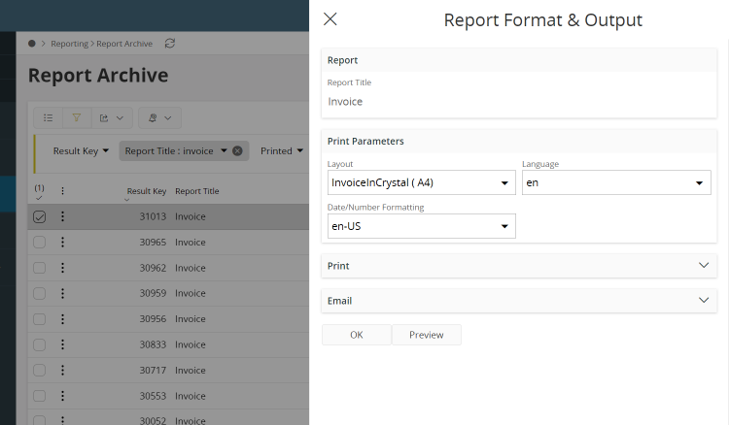Open the export/share toolbar dropdown

coord(111,118)
